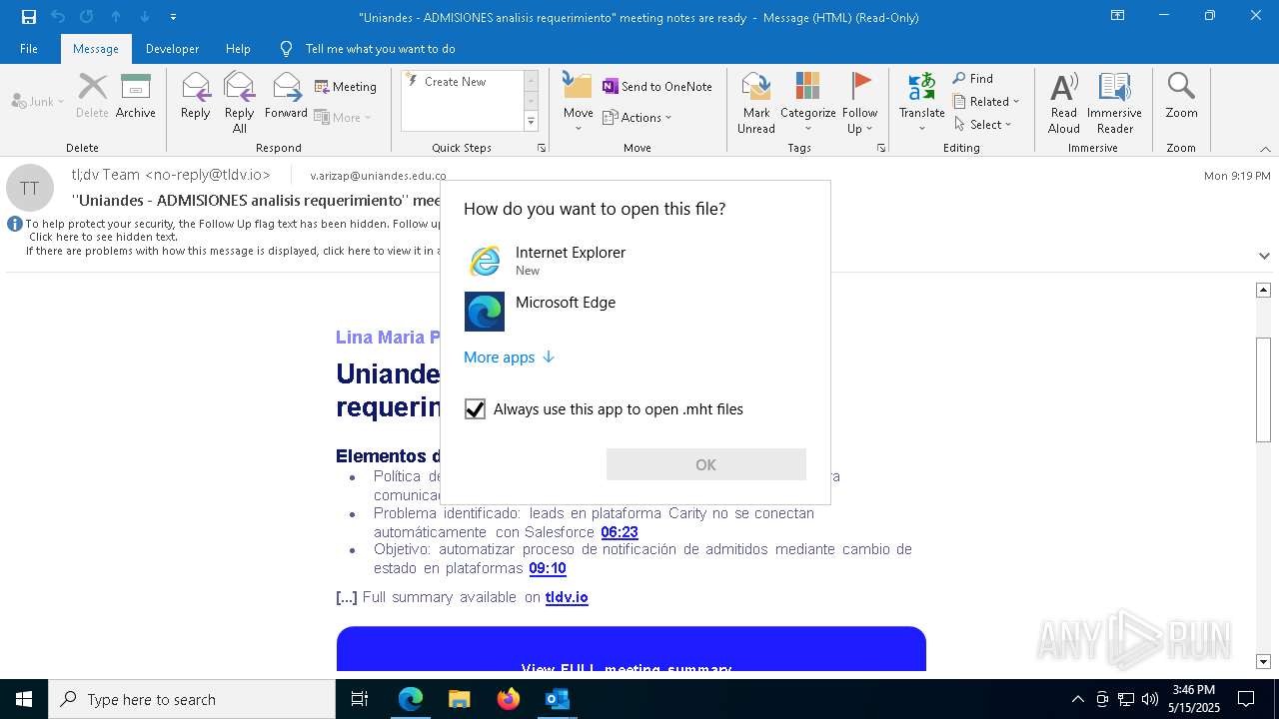The height and width of the screenshot is (719, 1279).
Task: Open File Explorer from the taskbar
Action: click(x=459, y=699)
